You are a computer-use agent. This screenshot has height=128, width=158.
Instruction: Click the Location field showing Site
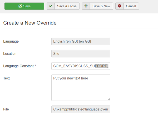coord(81,54)
